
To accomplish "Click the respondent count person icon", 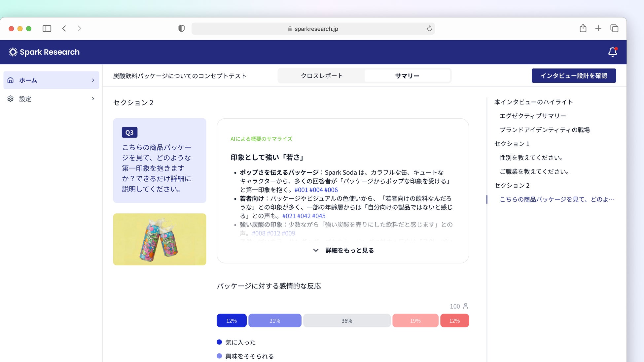I will point(465,306).
